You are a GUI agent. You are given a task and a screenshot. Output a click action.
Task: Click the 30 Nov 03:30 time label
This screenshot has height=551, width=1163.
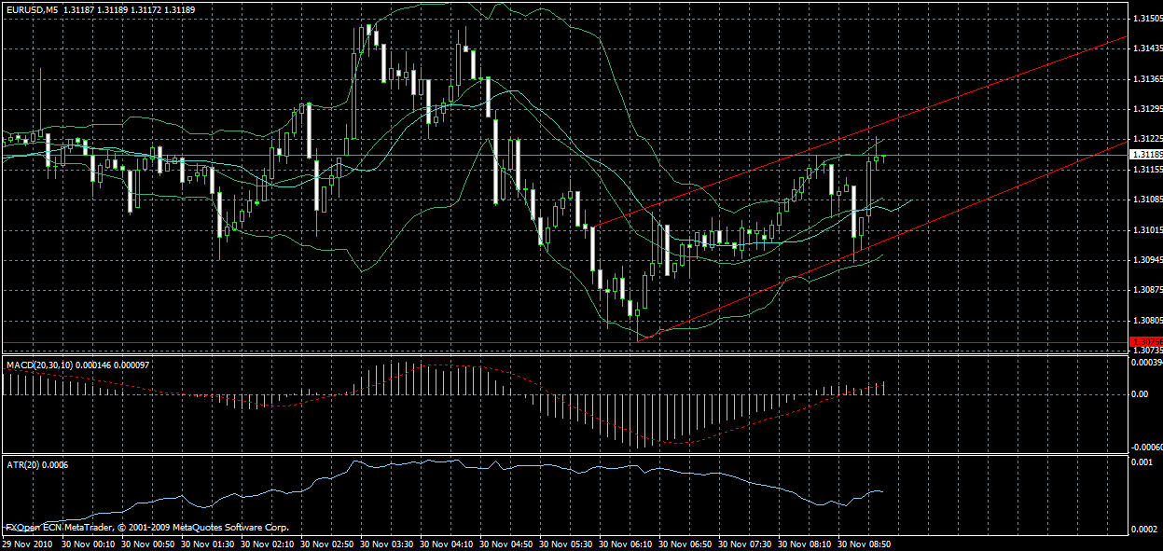point(386,544)
